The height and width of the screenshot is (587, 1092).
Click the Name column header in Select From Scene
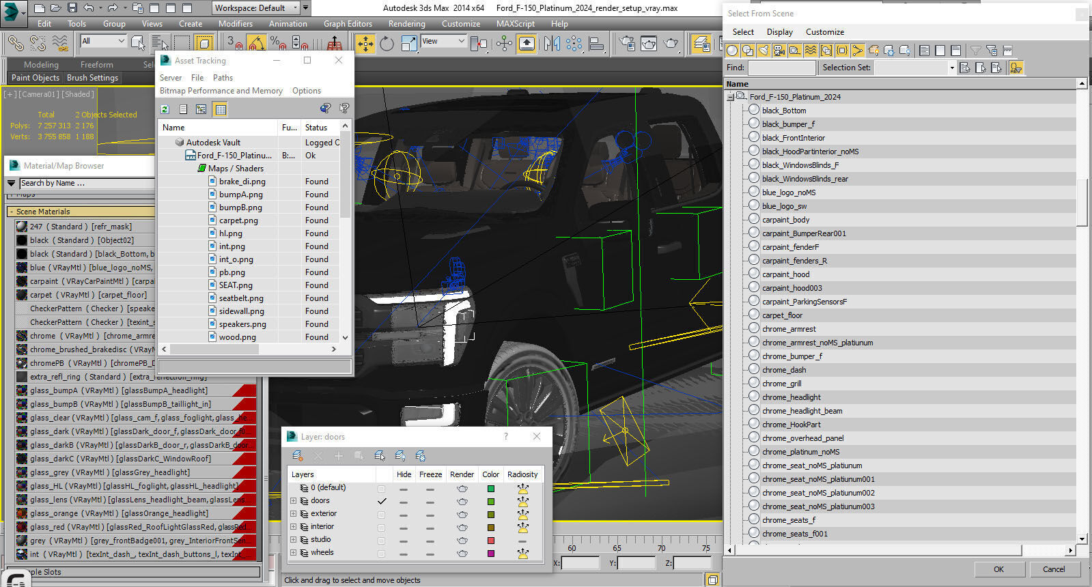click(x=901, y=84)
